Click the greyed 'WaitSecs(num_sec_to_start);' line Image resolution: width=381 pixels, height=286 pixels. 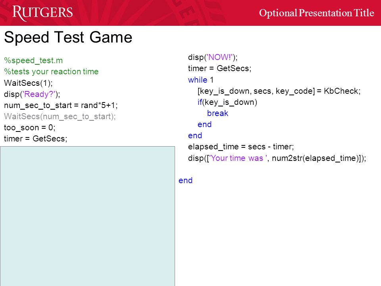[60, 116]
